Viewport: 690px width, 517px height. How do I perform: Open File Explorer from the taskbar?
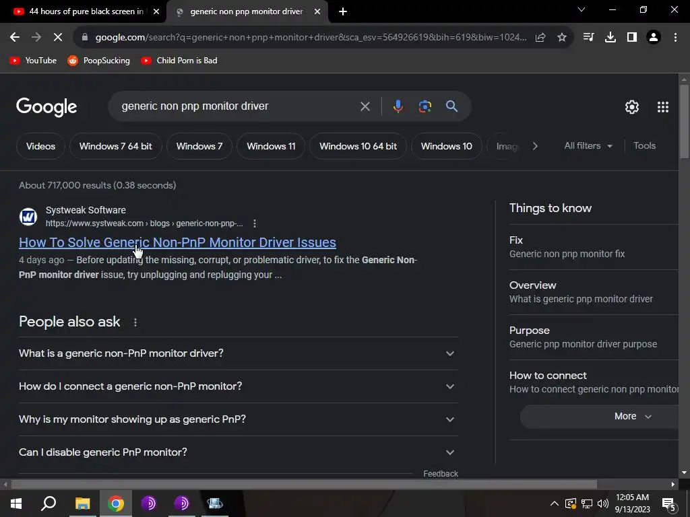coord(83,504)
